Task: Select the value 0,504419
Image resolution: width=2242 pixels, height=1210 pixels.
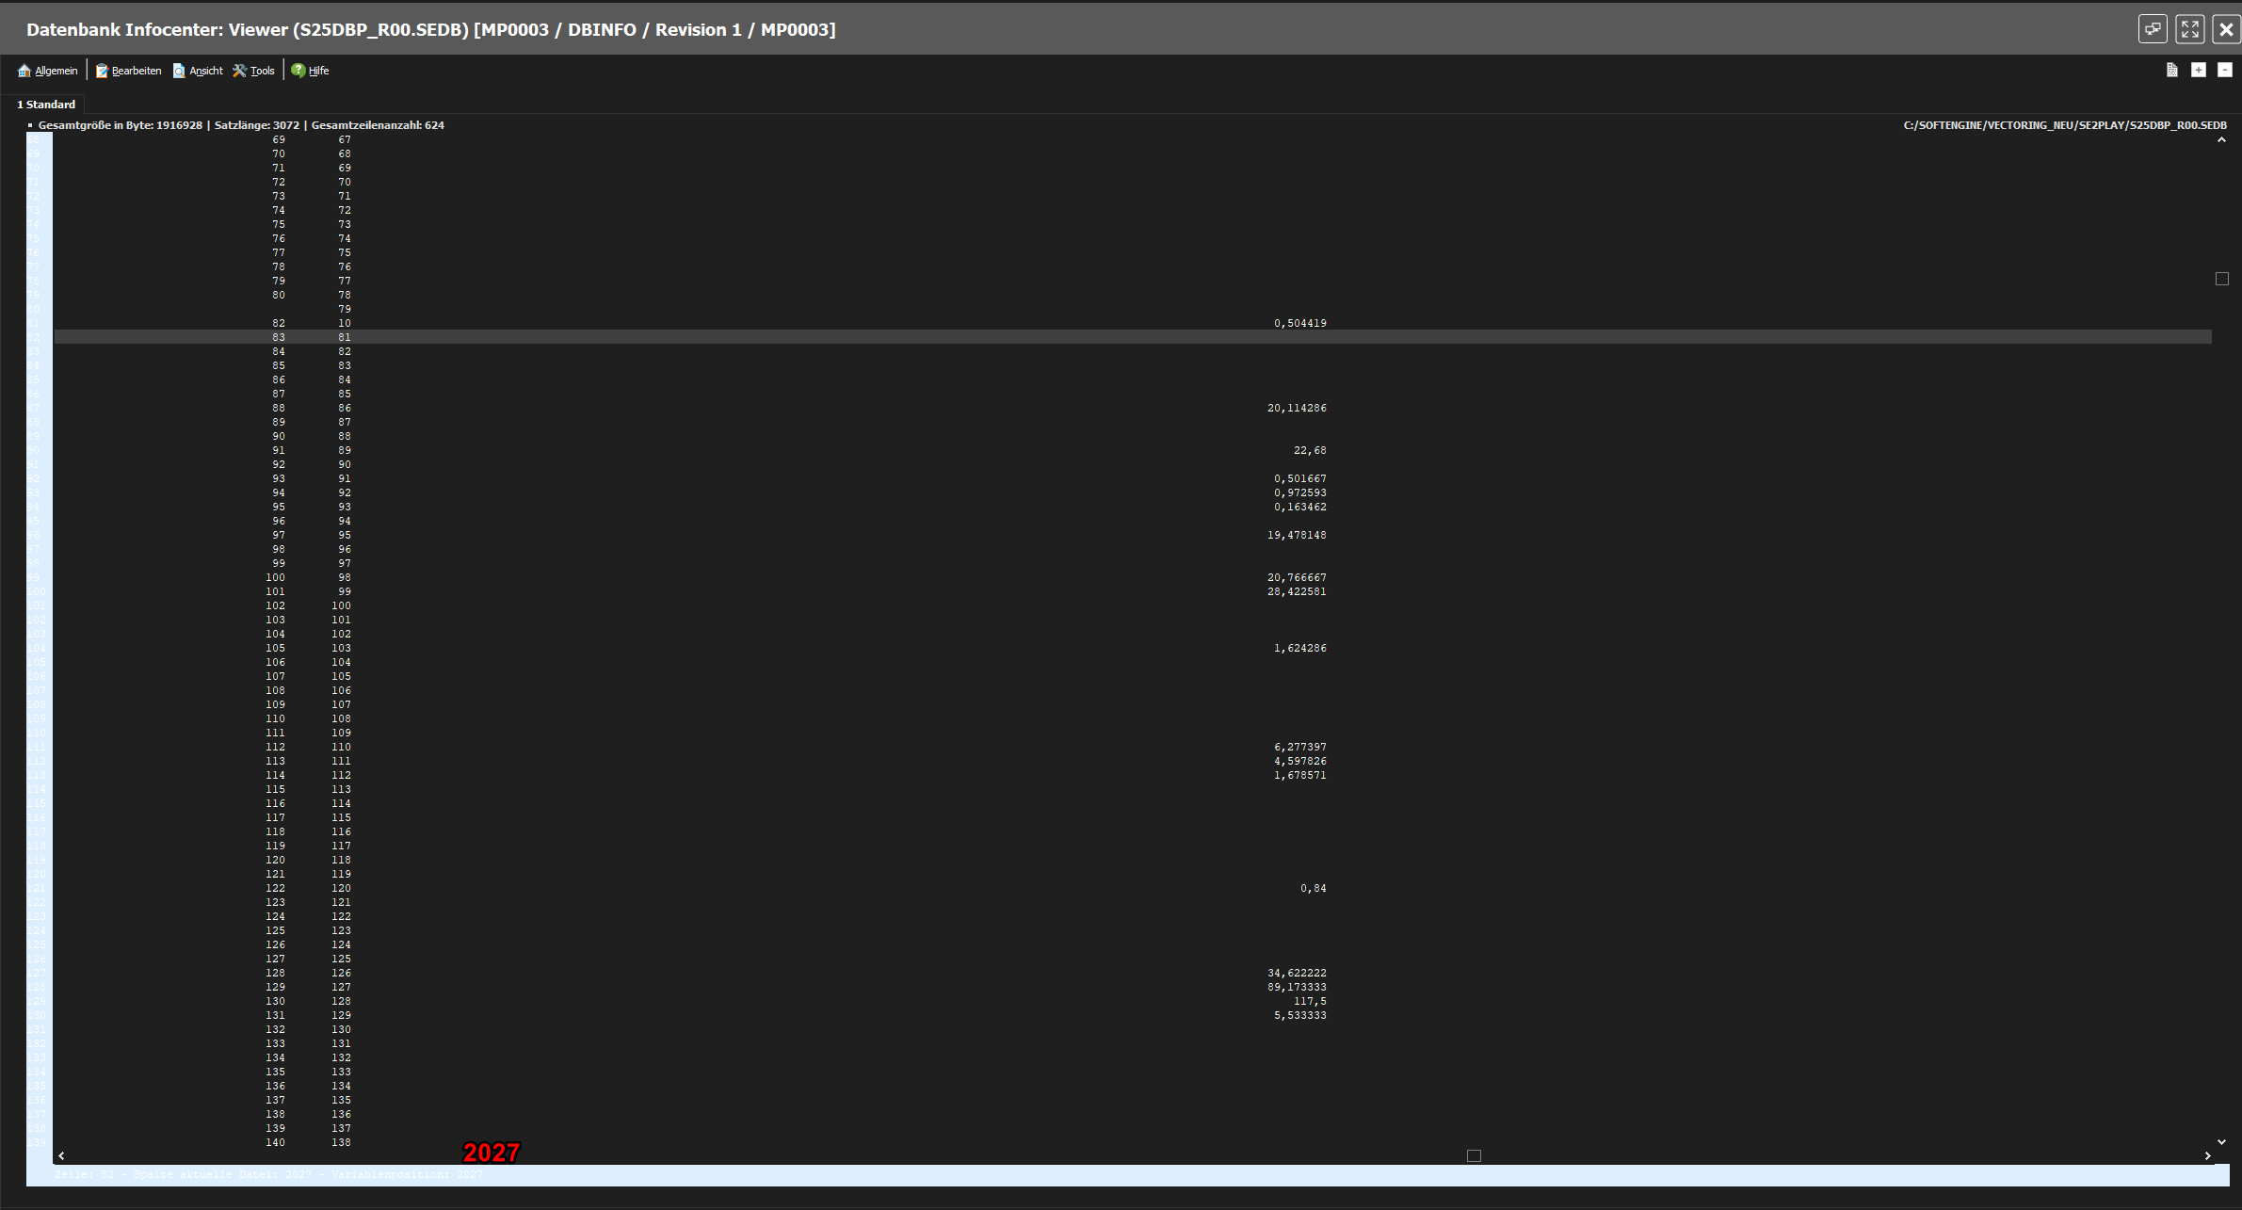Action: click(1299, 323)
